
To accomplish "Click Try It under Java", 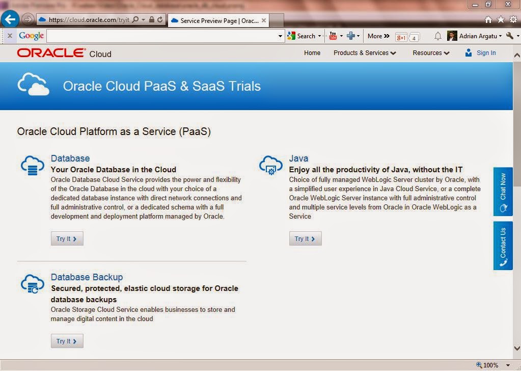I will (306, 238).
